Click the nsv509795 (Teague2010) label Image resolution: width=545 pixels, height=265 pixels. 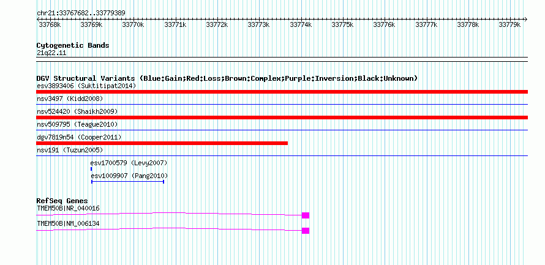pos(77,124)
